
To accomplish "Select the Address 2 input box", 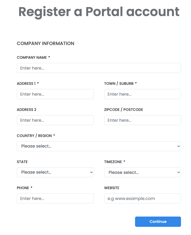I will tap(55, 120).
